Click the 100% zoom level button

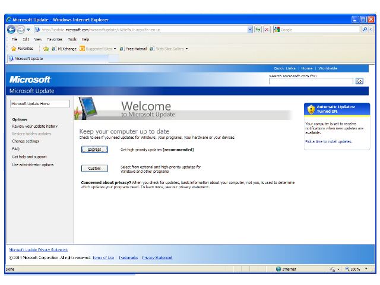click(353, 269)
